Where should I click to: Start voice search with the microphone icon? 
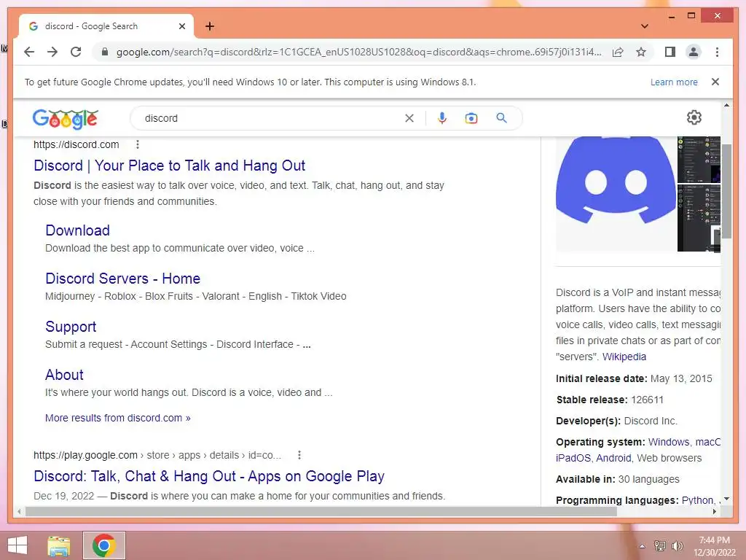tap(442, 118)
